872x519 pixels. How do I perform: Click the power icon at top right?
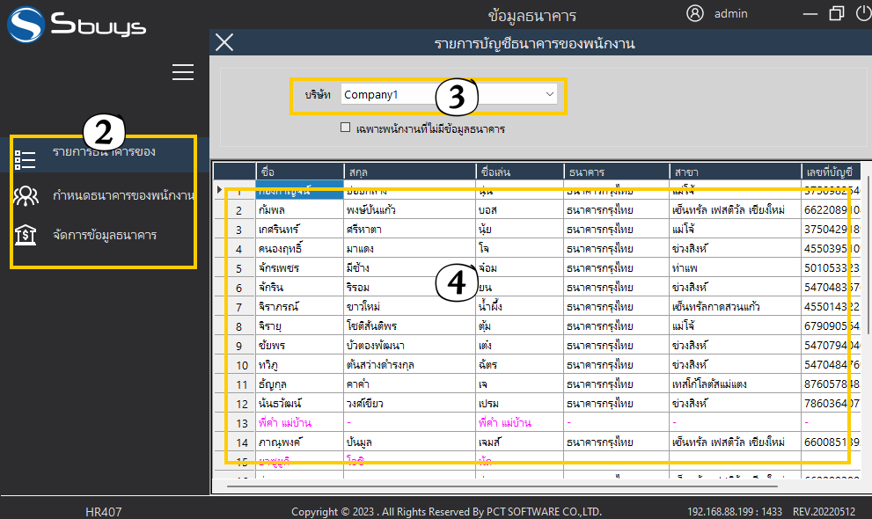click(x=864, y=13)
